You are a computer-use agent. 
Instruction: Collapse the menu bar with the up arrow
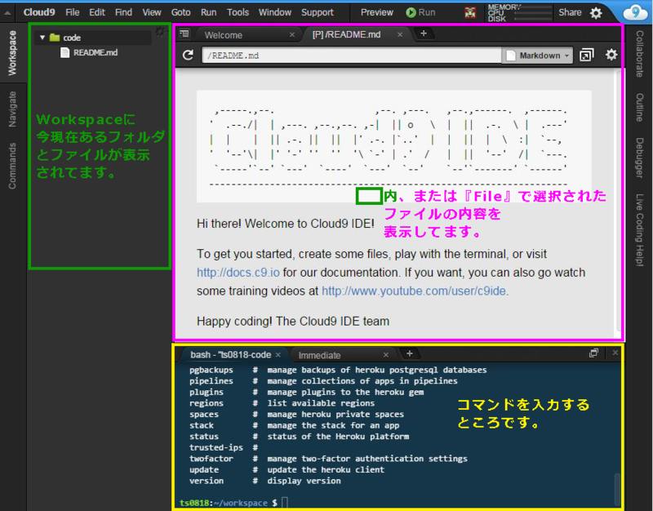point(7,13)
